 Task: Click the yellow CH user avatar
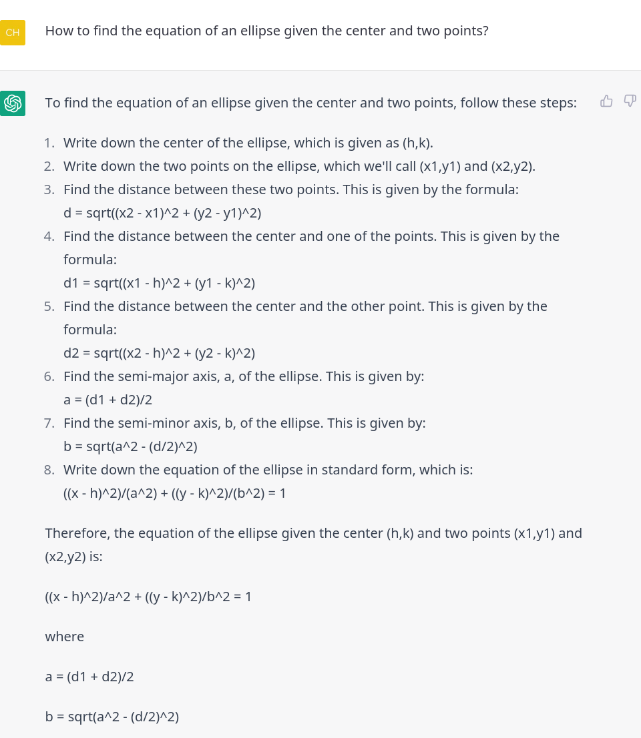point(13,33)
